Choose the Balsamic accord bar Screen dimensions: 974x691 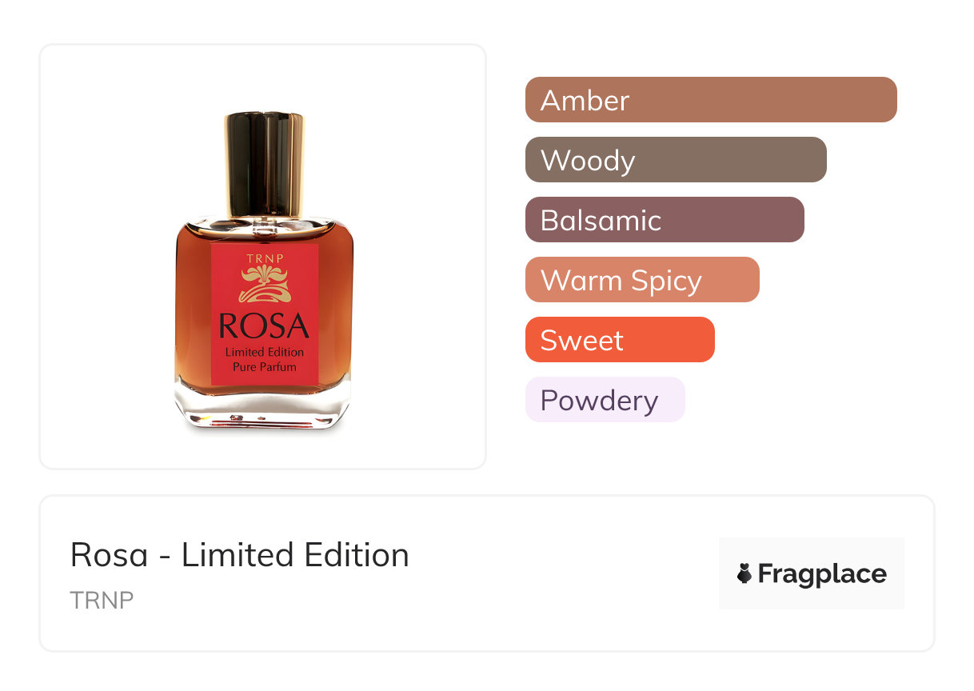coord(664,220)
